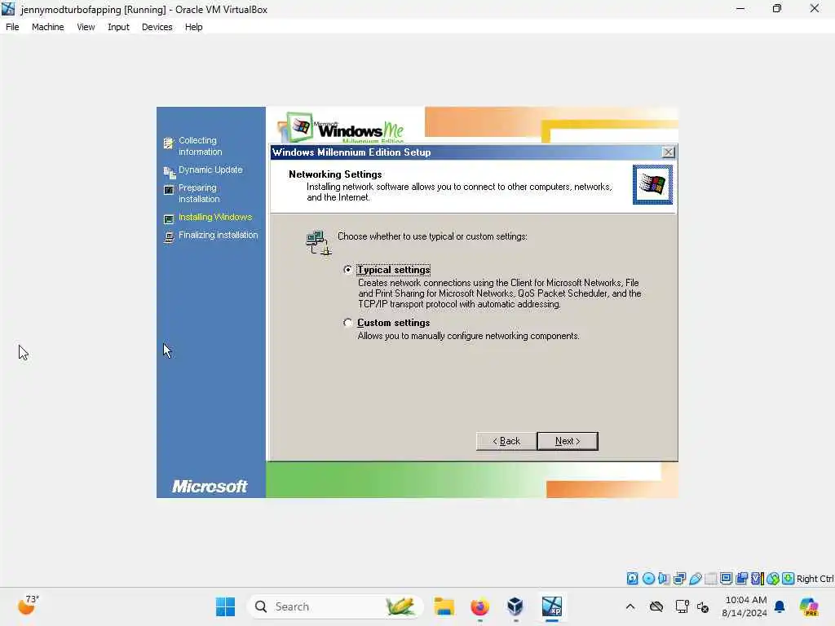Select the Typical settings radio button

coord(347,270)
